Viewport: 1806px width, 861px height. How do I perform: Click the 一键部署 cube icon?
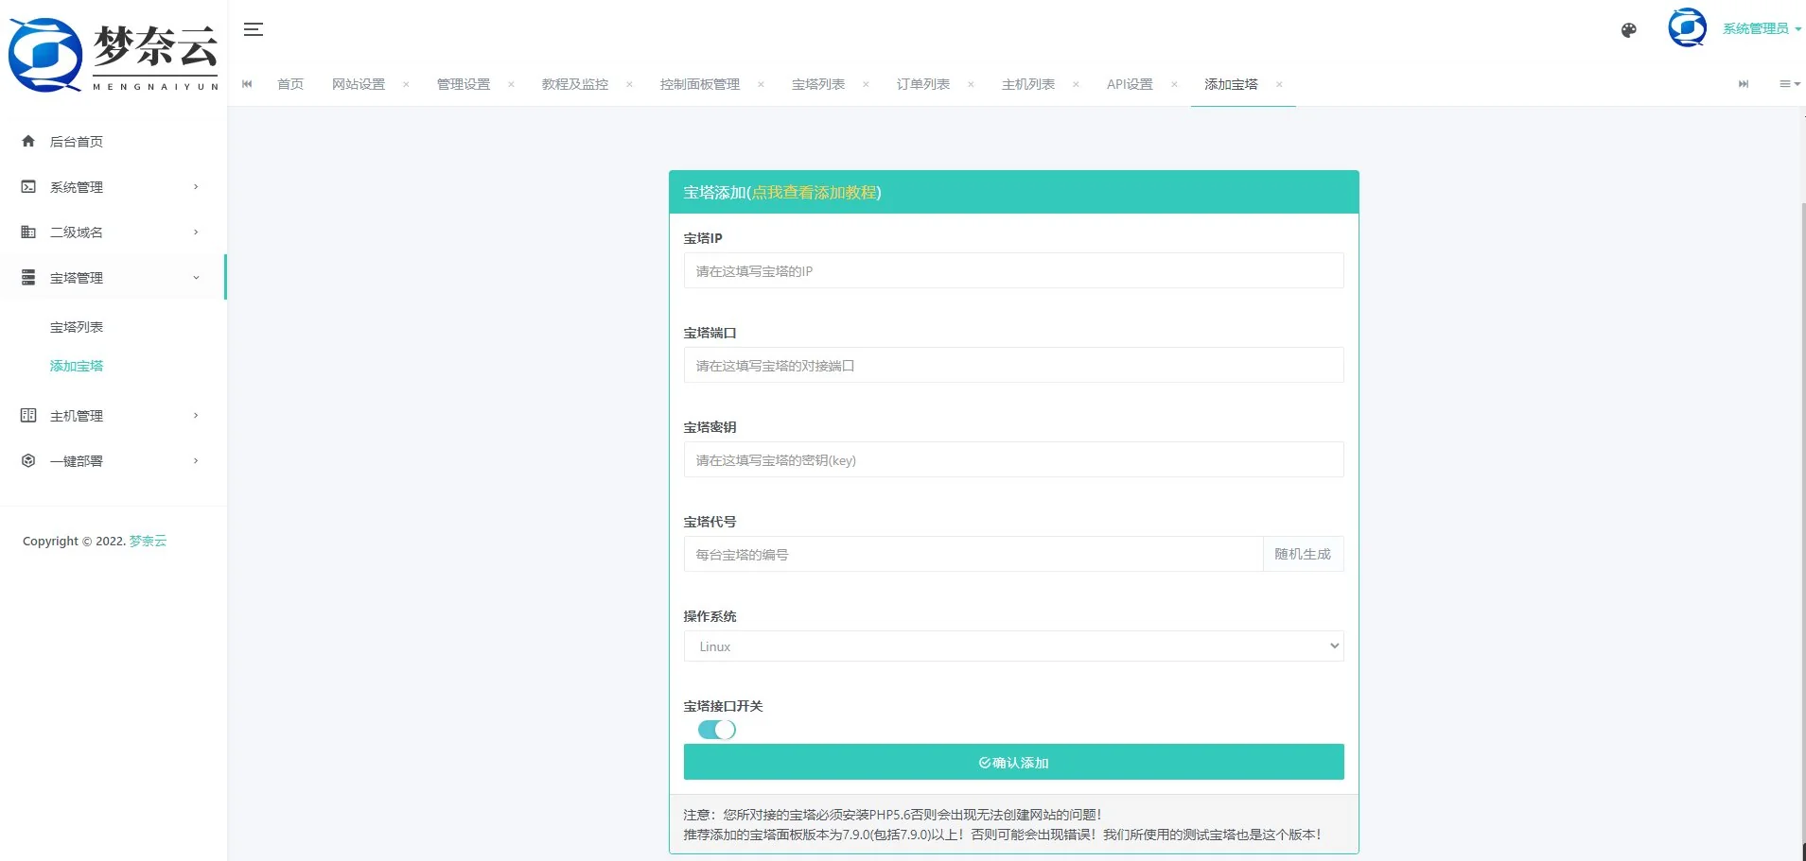click(27, 460)
